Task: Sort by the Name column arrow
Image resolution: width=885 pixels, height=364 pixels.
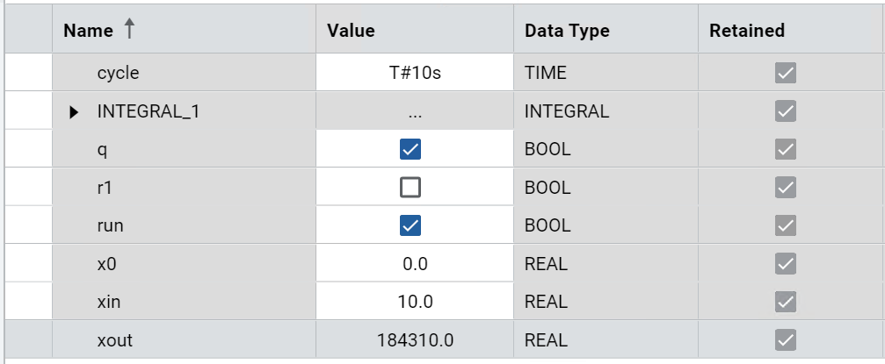Action: pyautogui.click(x=129, y=30)
